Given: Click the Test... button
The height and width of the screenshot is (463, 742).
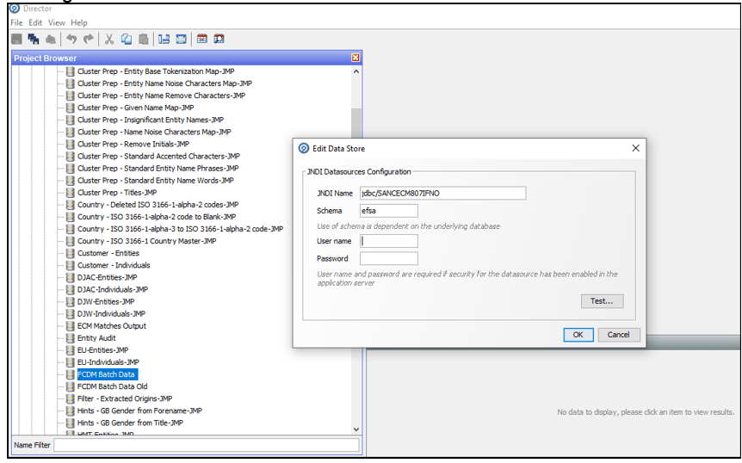Looking at the screenshot, I should (602, 301).
